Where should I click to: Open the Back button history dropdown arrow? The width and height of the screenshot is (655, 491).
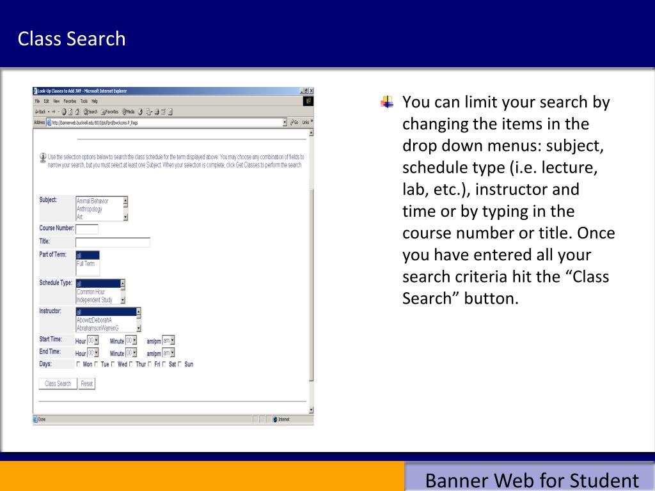point(49,111)
